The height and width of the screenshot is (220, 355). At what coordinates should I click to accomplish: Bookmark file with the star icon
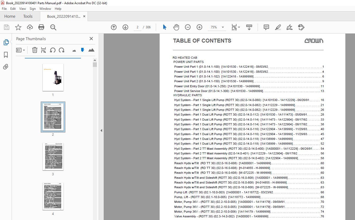click(18, 27)
